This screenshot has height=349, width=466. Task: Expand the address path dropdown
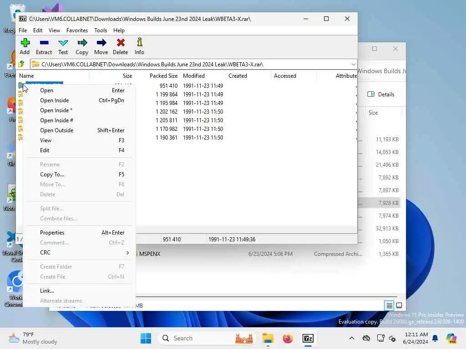(x=353, y=65)
